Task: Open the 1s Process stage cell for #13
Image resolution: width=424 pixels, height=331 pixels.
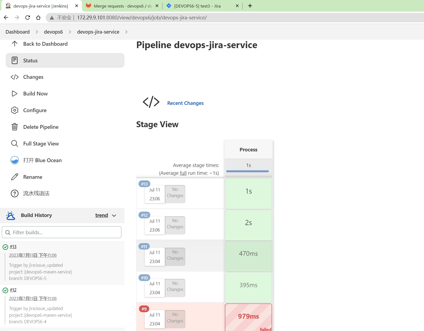Action: pos(248,193)
